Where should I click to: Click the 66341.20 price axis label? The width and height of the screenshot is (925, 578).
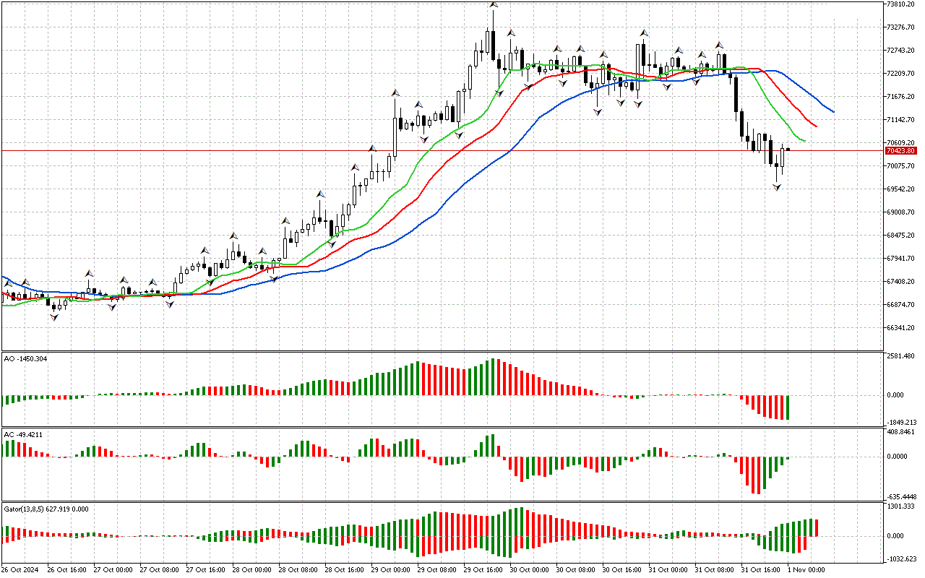tap(901, 328)
